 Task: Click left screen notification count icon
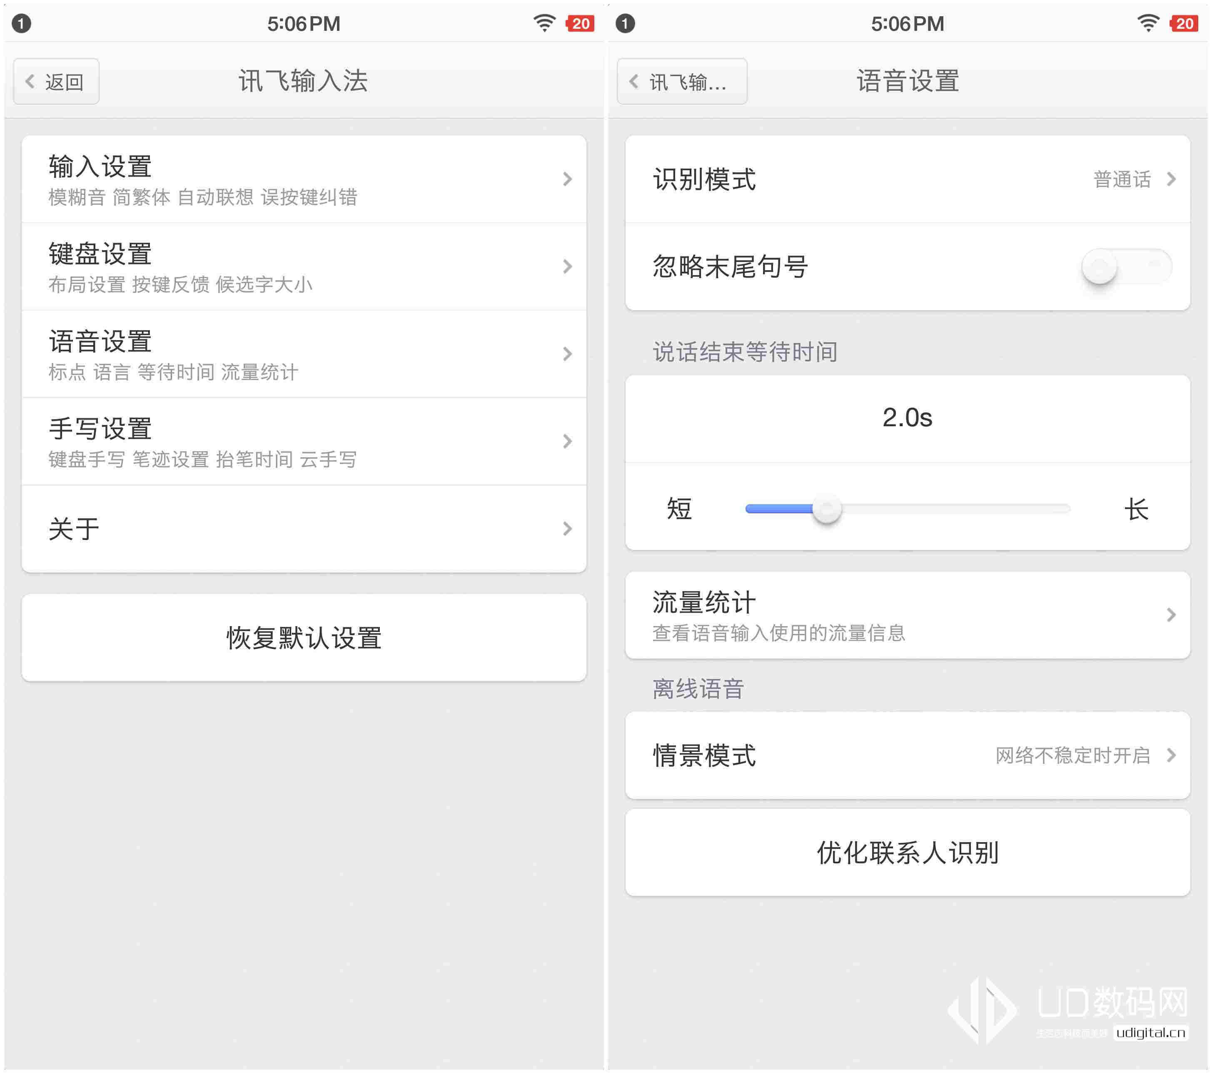[x=21, y=23]
